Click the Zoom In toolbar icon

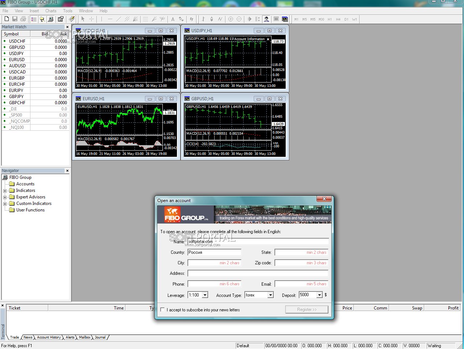pyautogui.click(x=231, y=19)
